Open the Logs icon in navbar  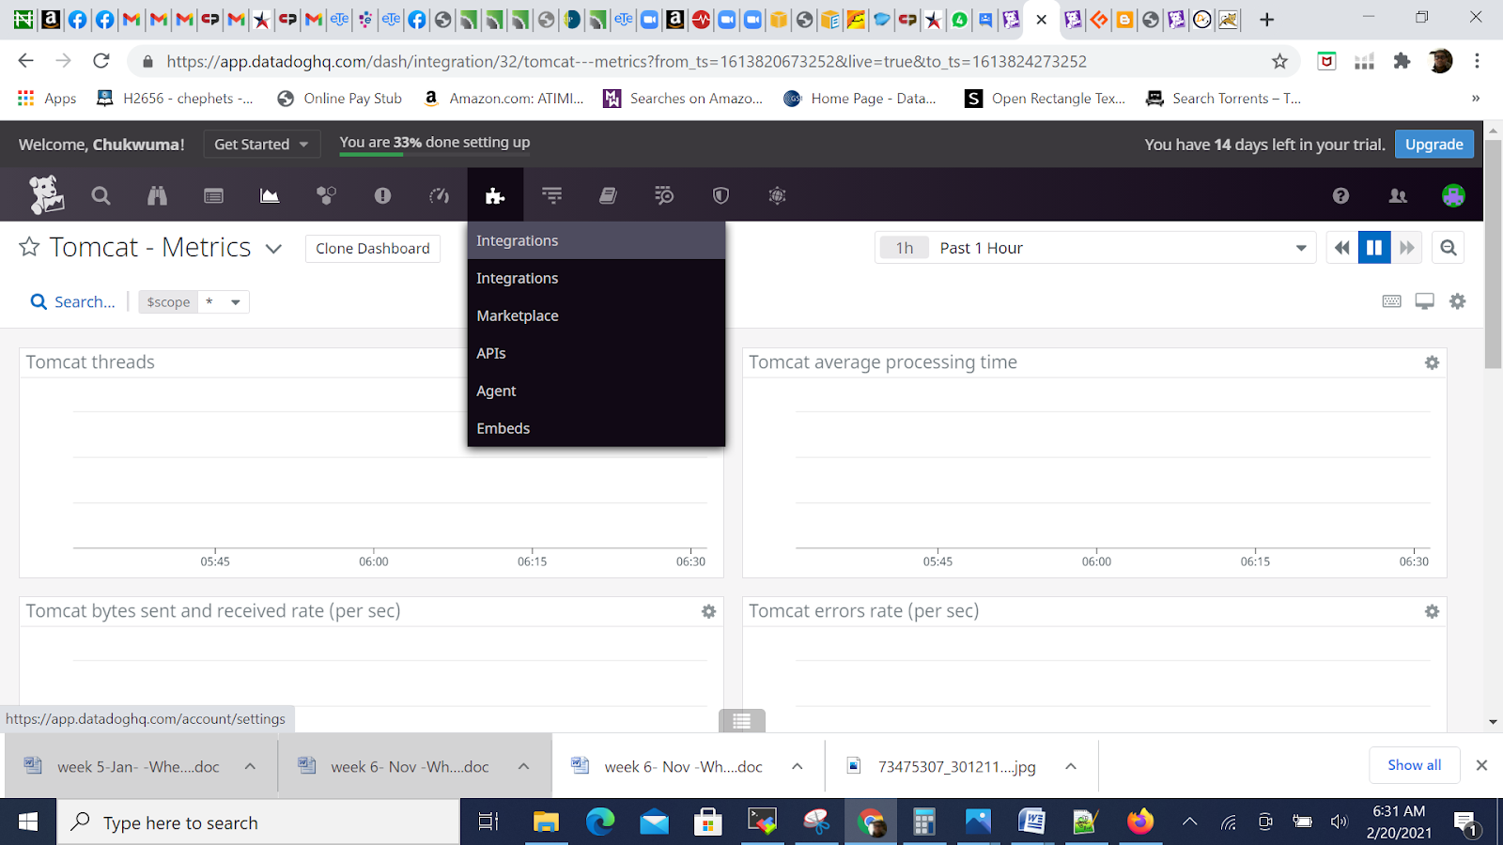(x=664, y=195)
